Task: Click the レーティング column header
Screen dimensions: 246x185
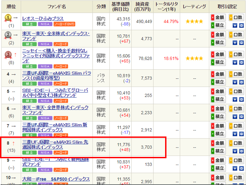Action: tap(195, 6)
